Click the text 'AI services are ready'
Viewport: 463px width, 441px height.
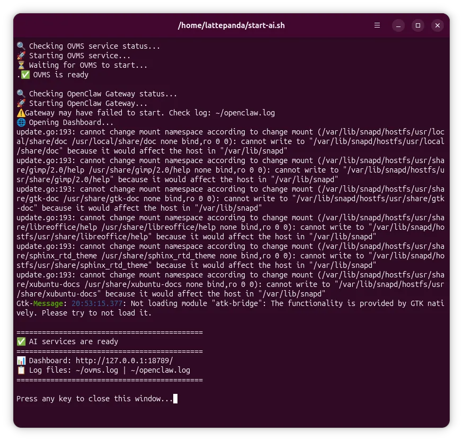tap(74, 341)
